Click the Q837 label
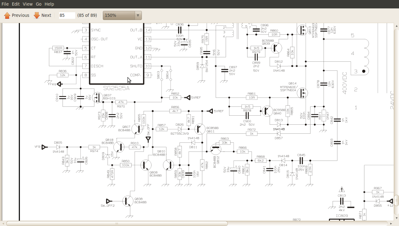Screen dimensions: 399x226 (107, 95)
